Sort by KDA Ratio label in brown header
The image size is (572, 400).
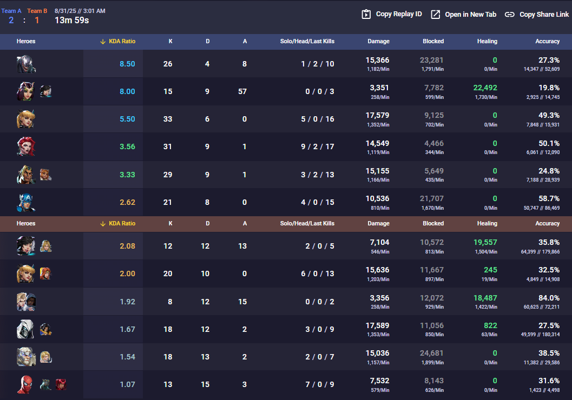(x=122, y=223)
